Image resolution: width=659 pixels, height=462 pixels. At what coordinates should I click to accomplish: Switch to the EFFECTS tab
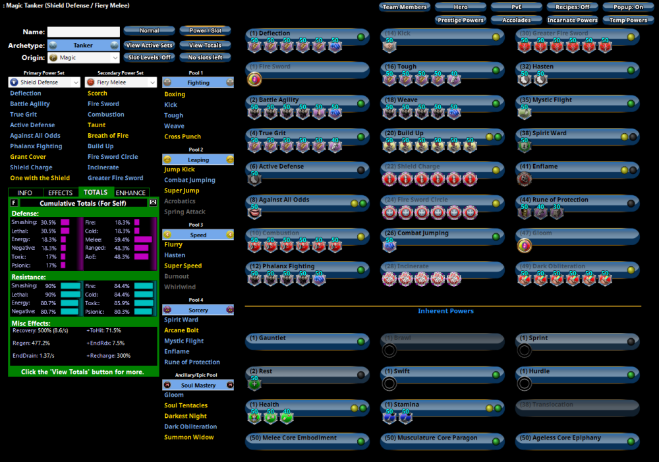60,192
